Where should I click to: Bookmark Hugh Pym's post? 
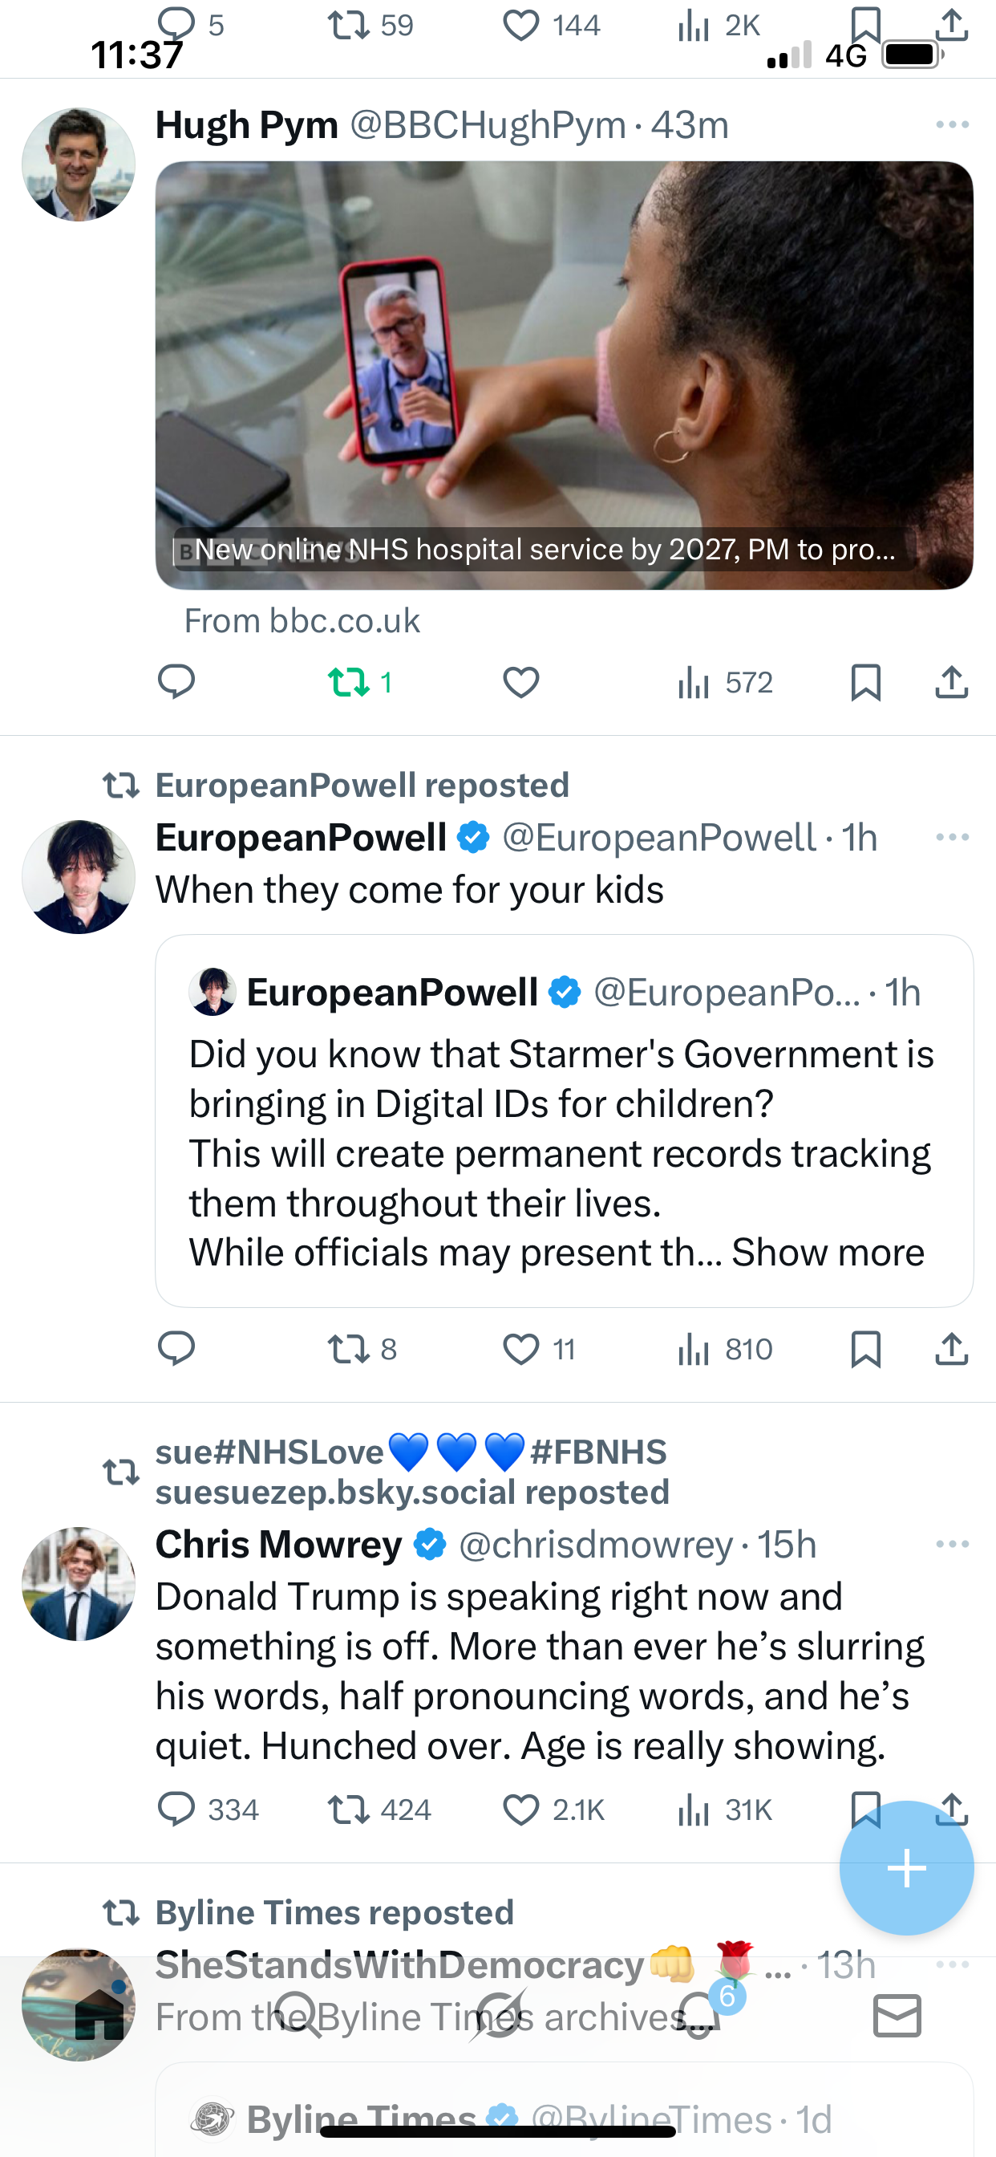865,682
